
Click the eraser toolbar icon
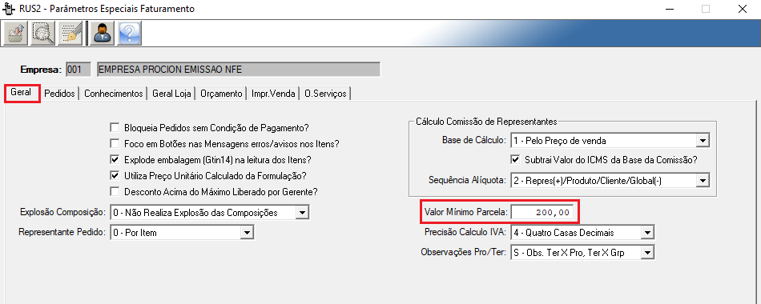15,34
